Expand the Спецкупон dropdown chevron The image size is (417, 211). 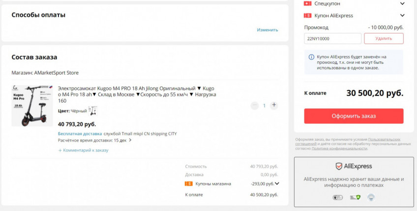(x=402, y=3)
